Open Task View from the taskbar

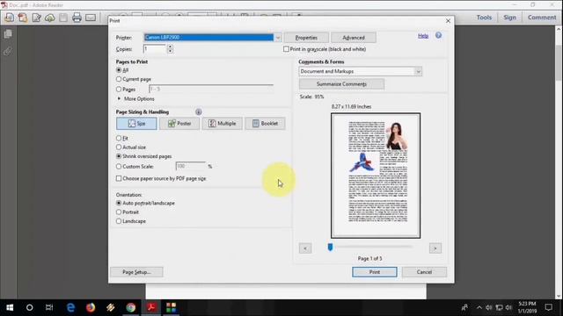pyautogui.click(x=49, y=307)
